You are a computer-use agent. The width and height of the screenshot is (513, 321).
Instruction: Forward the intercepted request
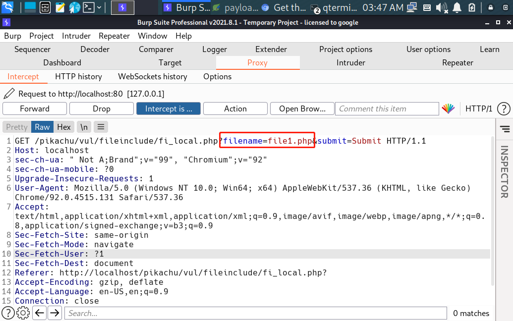point(35,108)
